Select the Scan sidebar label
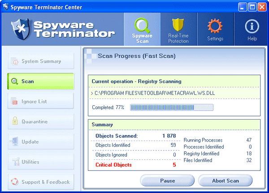269x193 pixels. point(28,81)
